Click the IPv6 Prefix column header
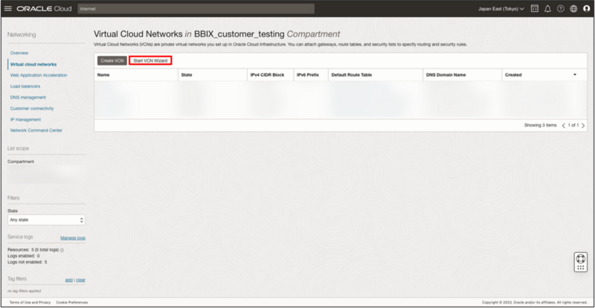 point(308,75)
